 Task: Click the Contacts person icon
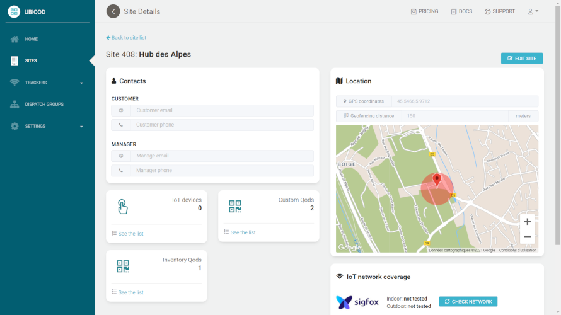click(x=113, y=81)
